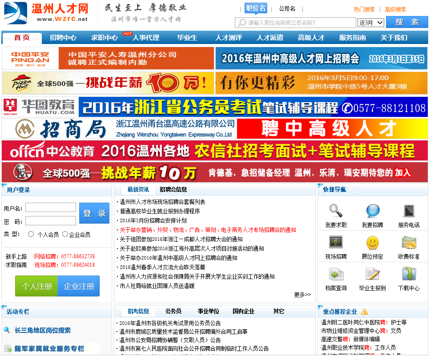Click the 服务电话 phone icon
Screen dimensions: 430x356
point(409,211)
